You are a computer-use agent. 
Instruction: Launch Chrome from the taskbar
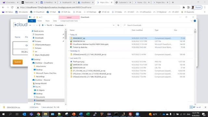coord(38,114)
